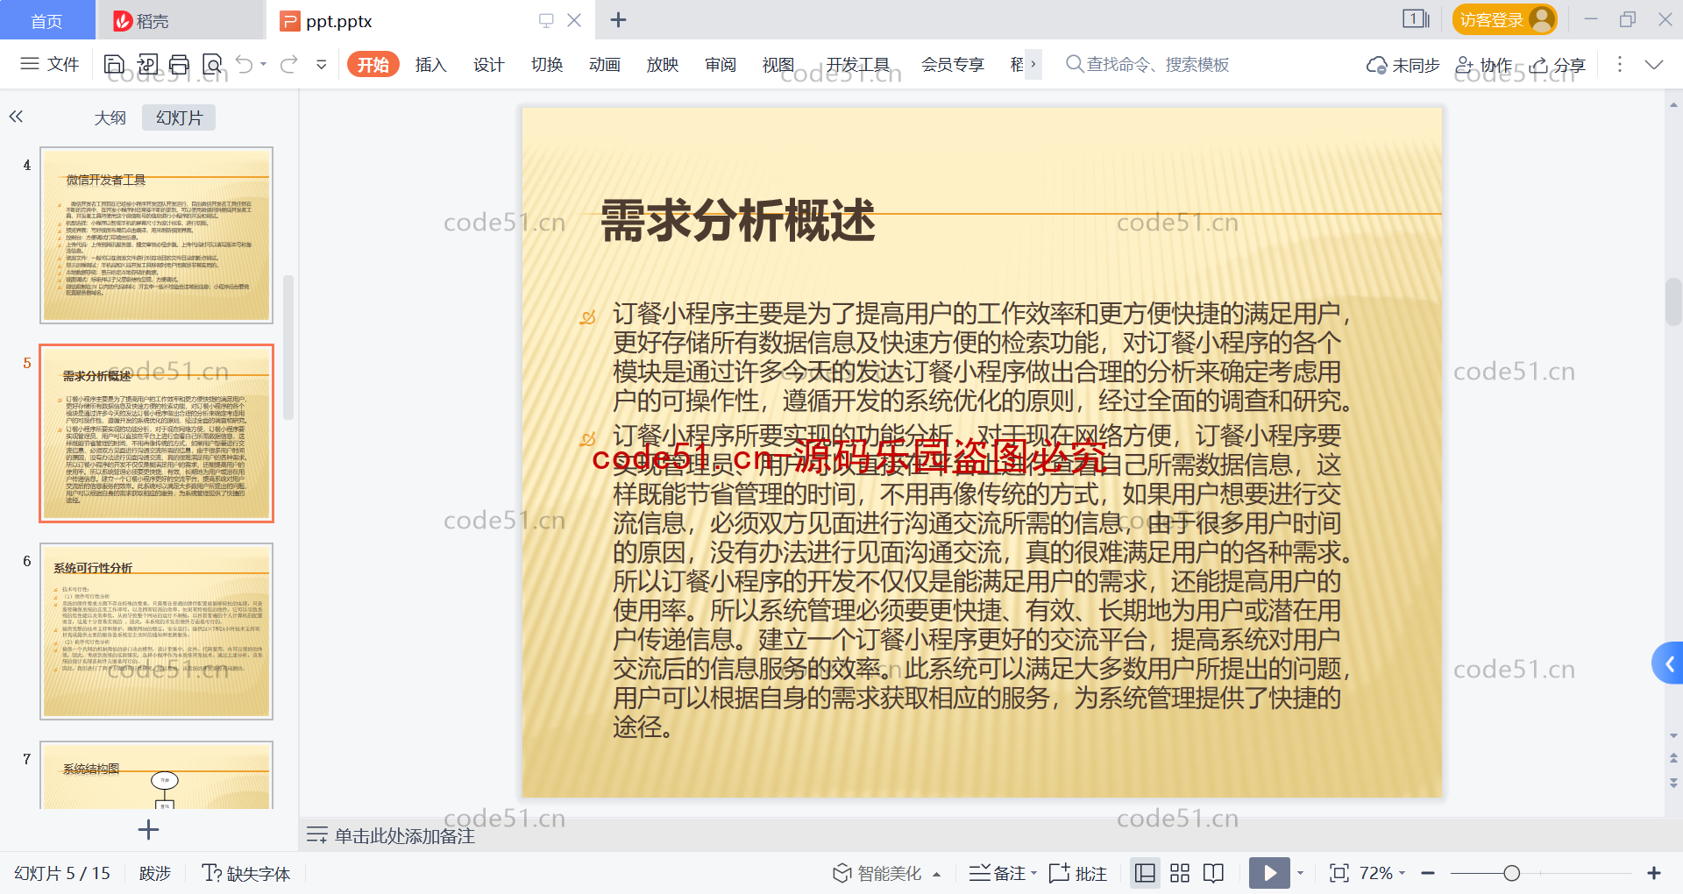Open the blue side panel expand arrow

tap(1669, 663)
